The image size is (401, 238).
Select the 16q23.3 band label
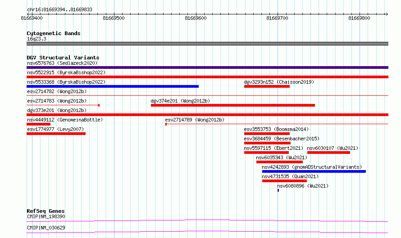(x=36, y=39)
